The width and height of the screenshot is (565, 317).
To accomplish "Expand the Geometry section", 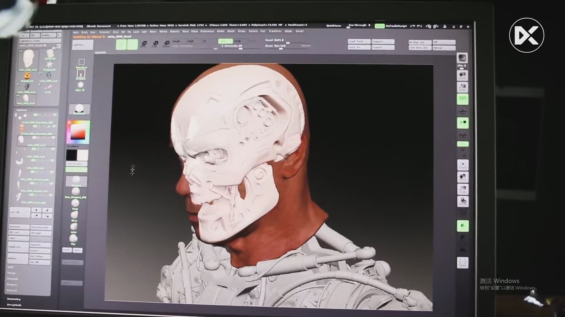I will (x=14, y=299).
